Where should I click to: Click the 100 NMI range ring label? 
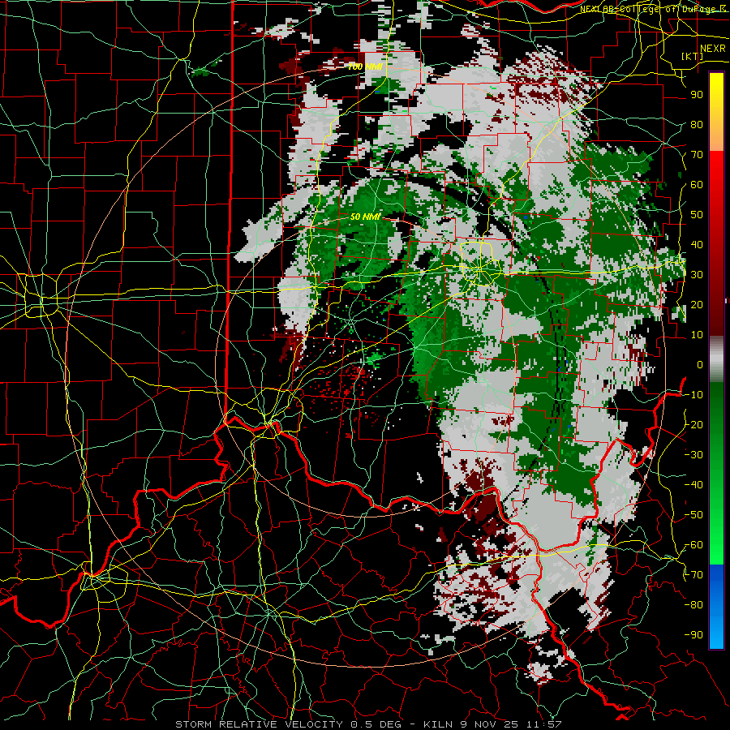tap(365, 67)
